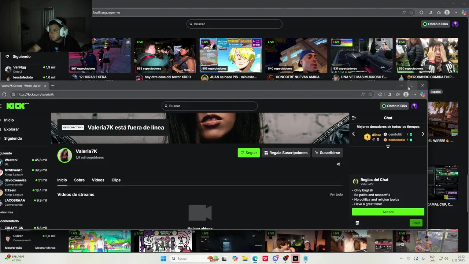This screenshot has height=264, width=469.
Task: Open Favorites list icon in front window
Action: (398, 95)
